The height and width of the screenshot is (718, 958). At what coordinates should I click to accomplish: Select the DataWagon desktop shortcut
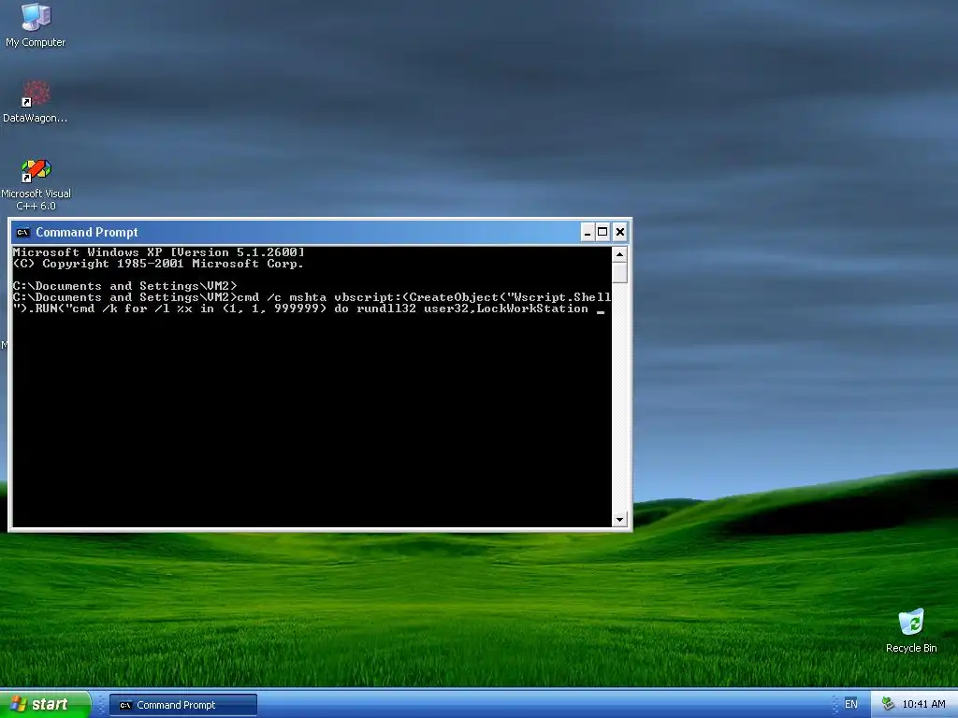(x=36, y=101)
